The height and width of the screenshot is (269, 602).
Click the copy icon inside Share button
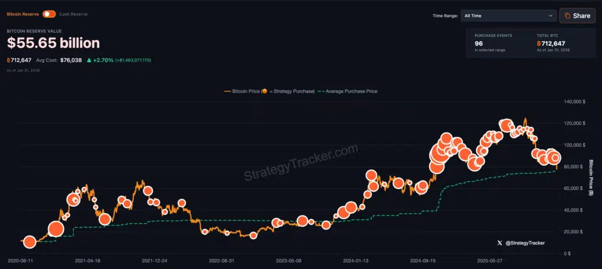coord(567,16)
